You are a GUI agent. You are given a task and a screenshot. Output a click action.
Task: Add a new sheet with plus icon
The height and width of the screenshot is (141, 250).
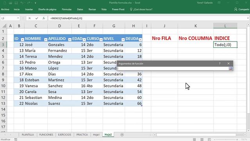[122, 135]
